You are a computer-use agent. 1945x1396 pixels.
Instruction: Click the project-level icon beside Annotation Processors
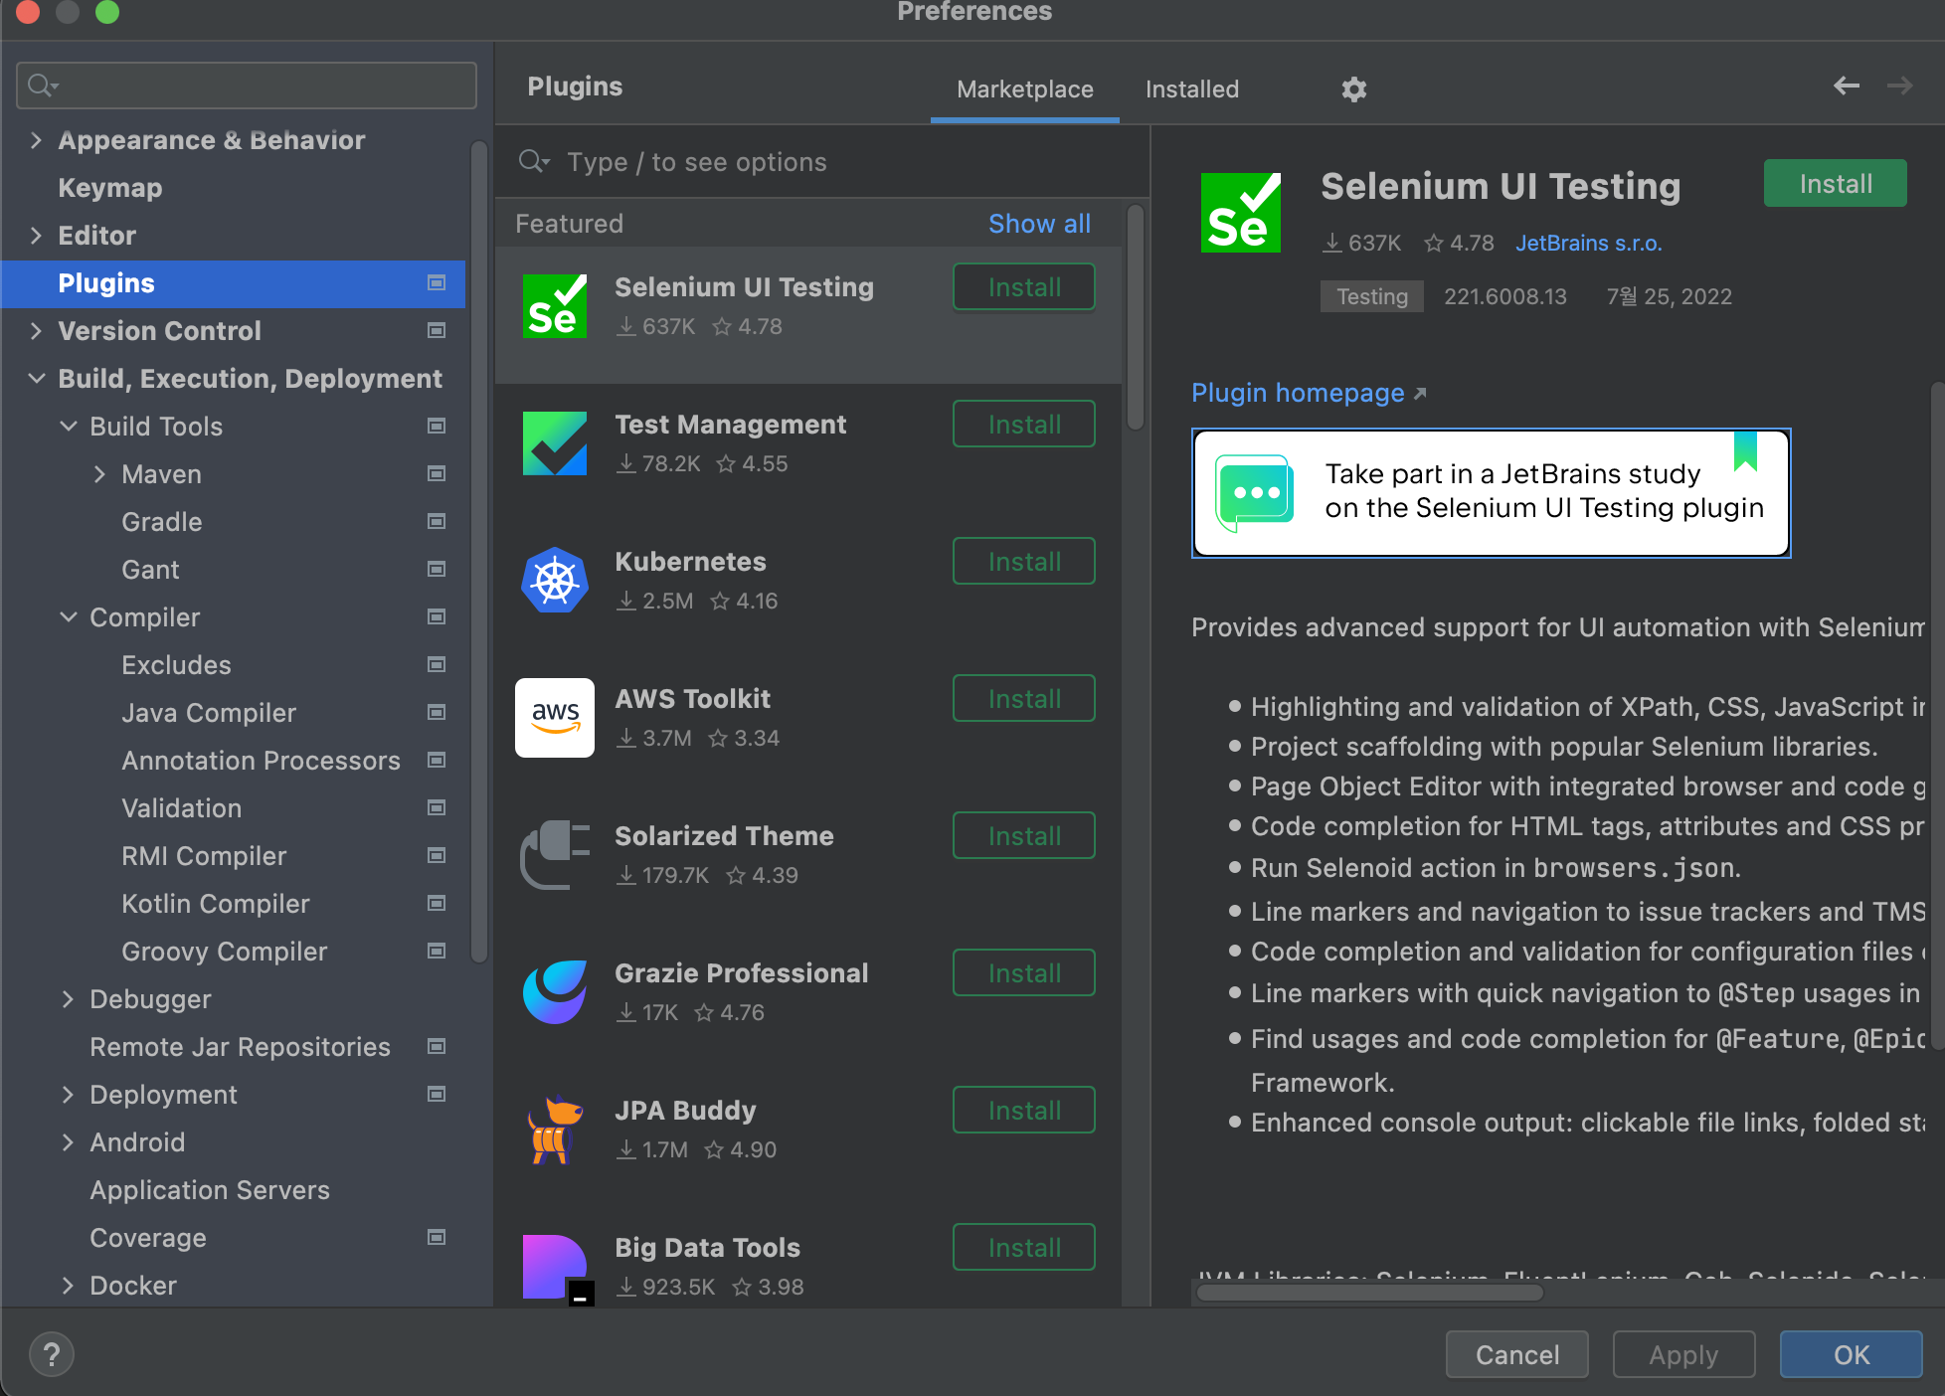(x=437, y=761)
